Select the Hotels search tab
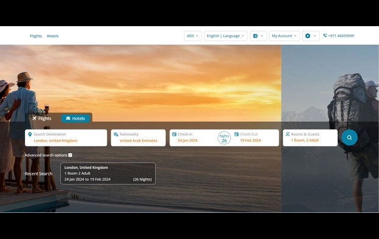This screenshot has width=379, height=239. (x=76, y=119)
